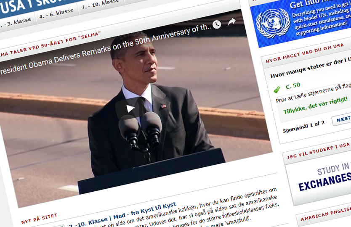The height and width of the screenshot is (227, 351).
Task: Click the text Spørgsmål 1 af 2
Action: pyautogui.click(x=303, y=127)
